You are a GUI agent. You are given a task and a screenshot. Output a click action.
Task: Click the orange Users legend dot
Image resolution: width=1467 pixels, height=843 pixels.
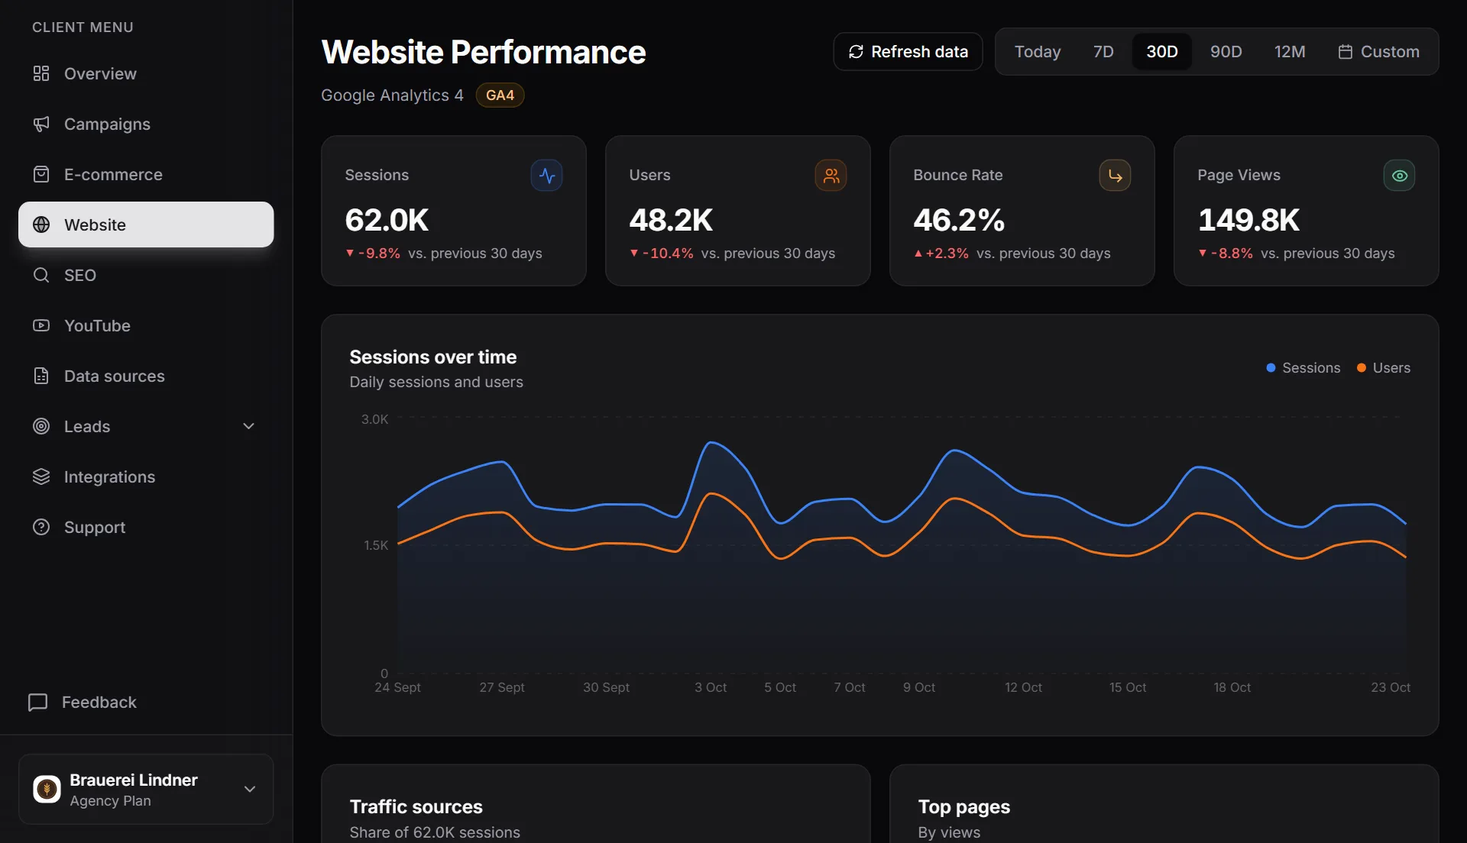coord(1361,368)
